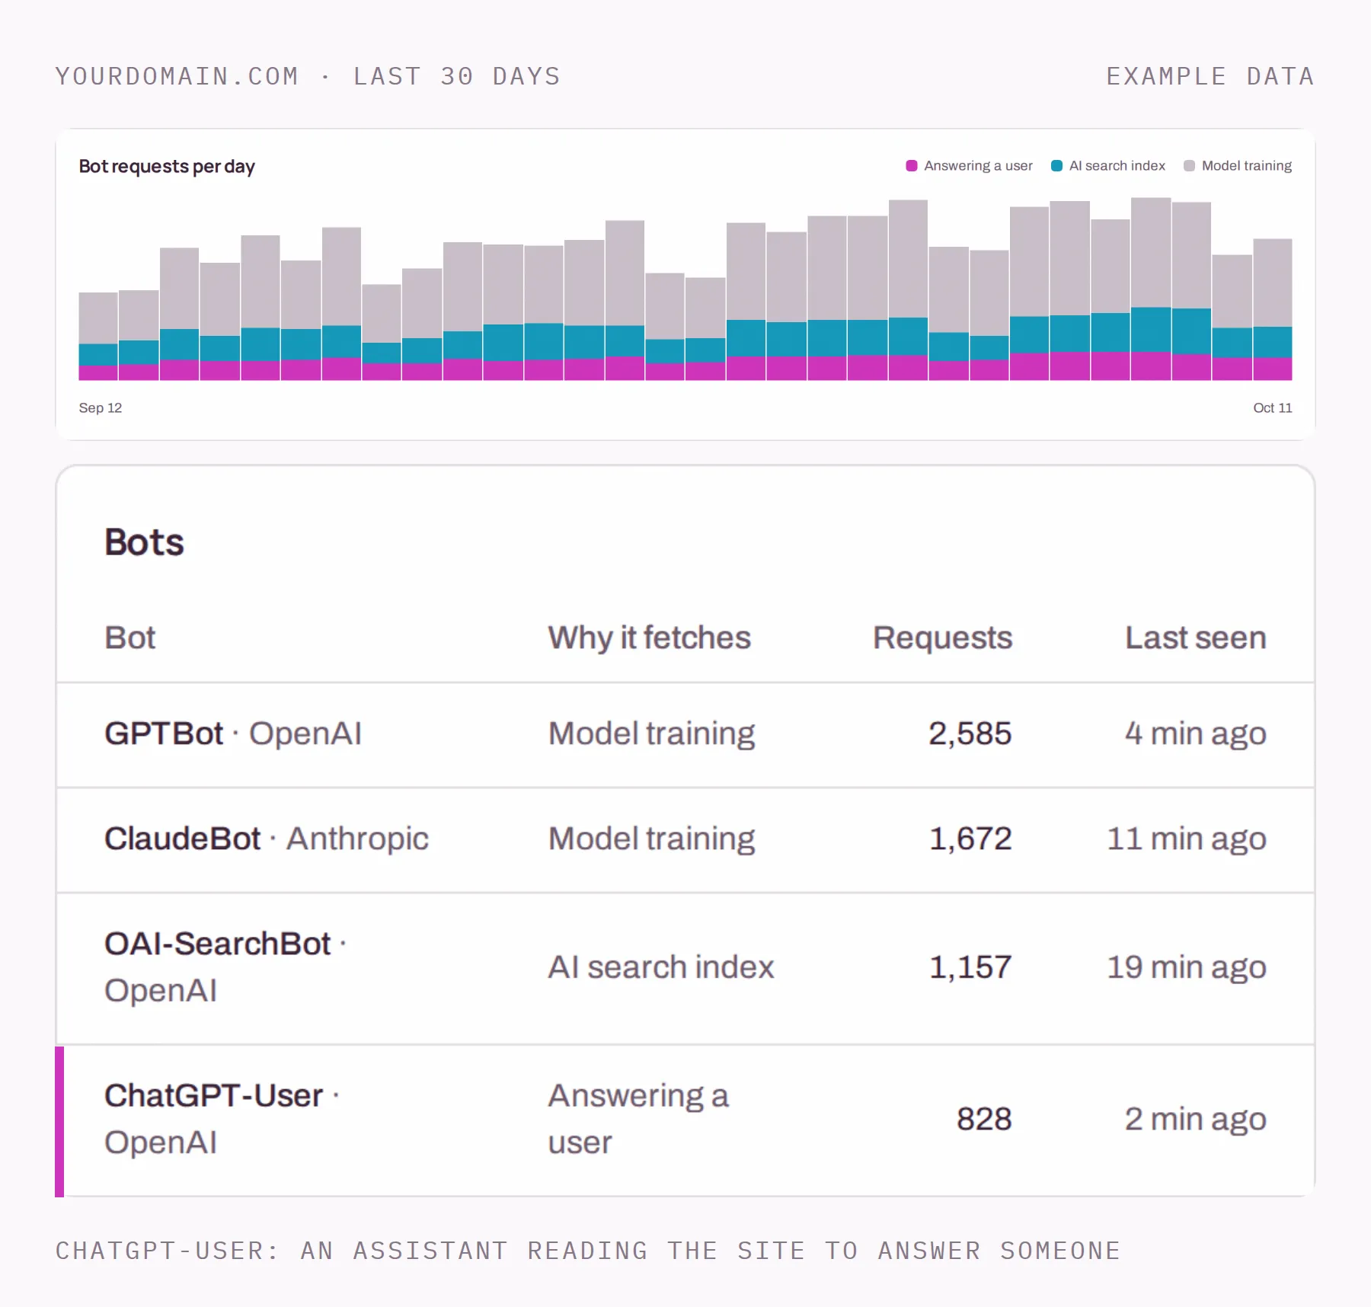Image resolution: width=1371 pixels, height=1307 pixels.
Task: Open the ChatGPT-User · OpenAI row
Action: pos(685,1120)
